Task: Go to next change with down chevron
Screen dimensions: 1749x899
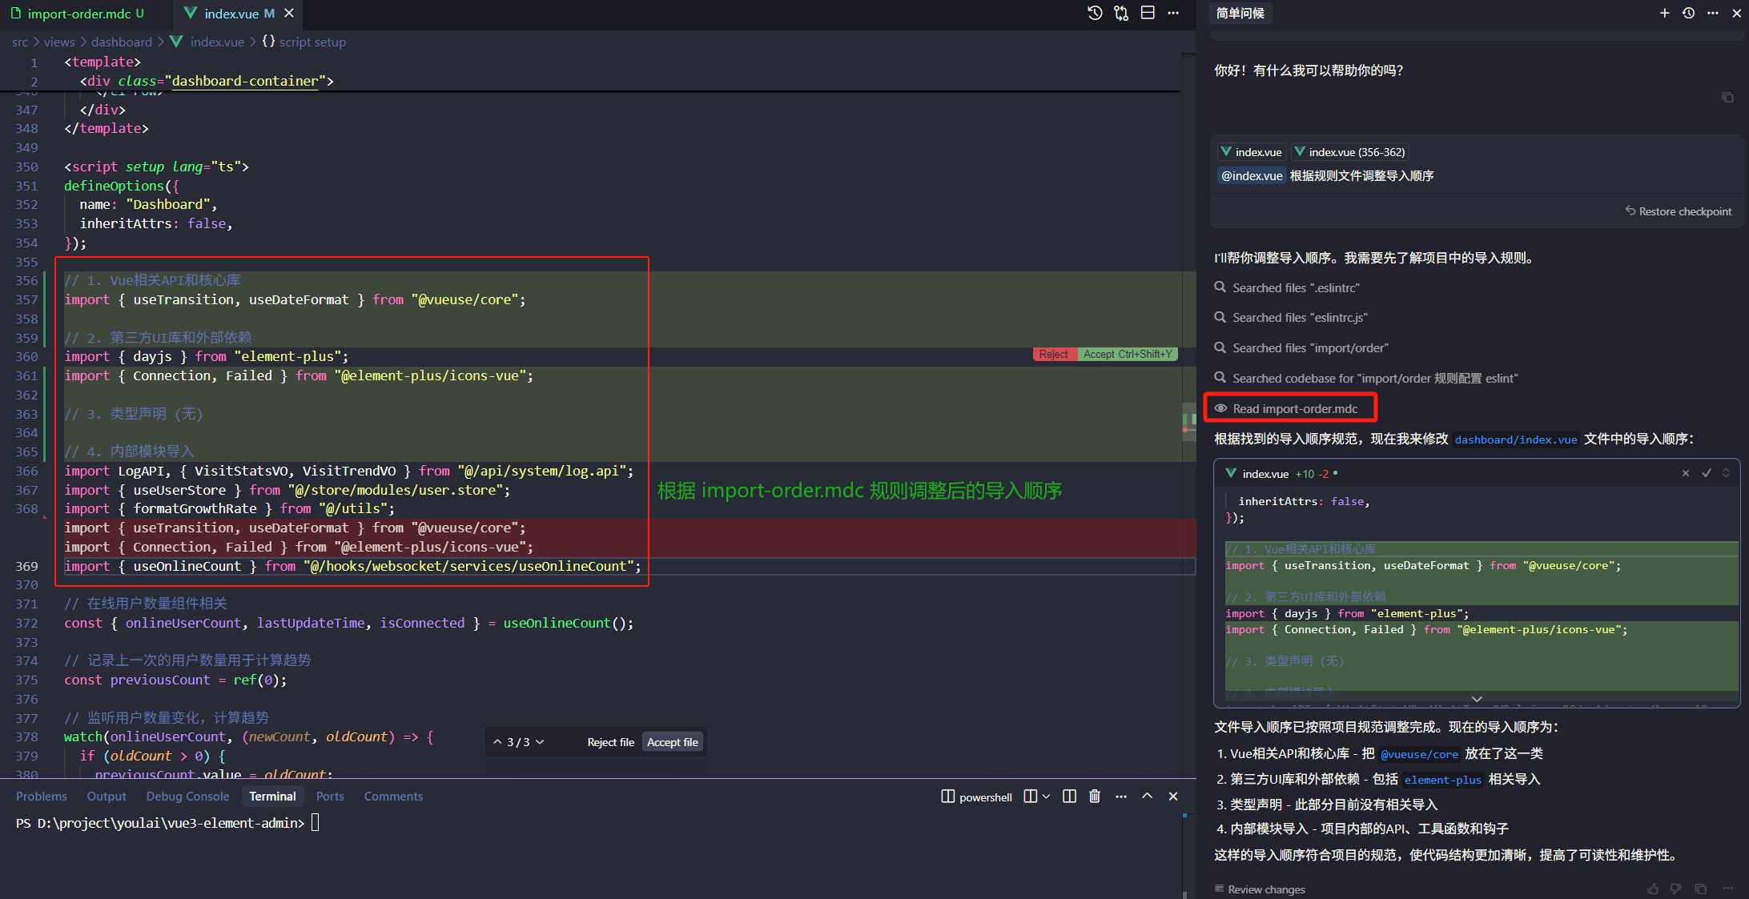Action: (x=541, y=742)
